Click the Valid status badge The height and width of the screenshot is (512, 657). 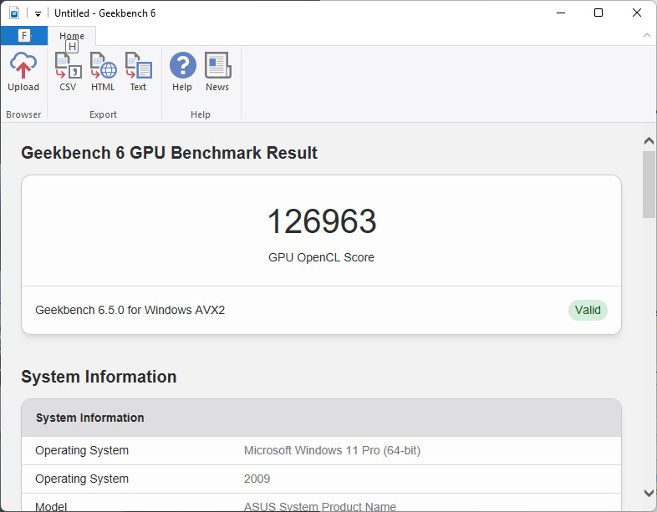[x=588, y=310]
